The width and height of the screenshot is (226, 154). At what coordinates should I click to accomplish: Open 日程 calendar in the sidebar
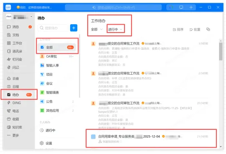[x=19, y=86]
